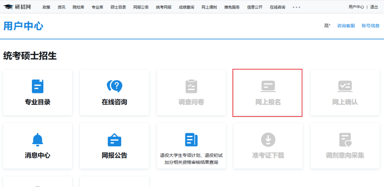Viewport: 384px width, 187px height.
Task: Click the 退役大学生专项计划 document icon
Action: tap(191, 140)
